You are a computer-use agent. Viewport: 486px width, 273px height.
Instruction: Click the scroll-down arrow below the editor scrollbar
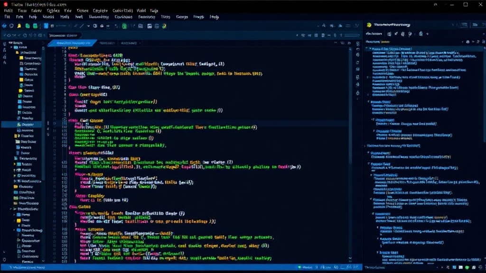pos(350,259)
